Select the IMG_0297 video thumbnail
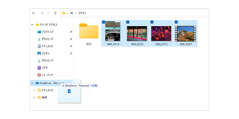 click(x=186, y=34)
